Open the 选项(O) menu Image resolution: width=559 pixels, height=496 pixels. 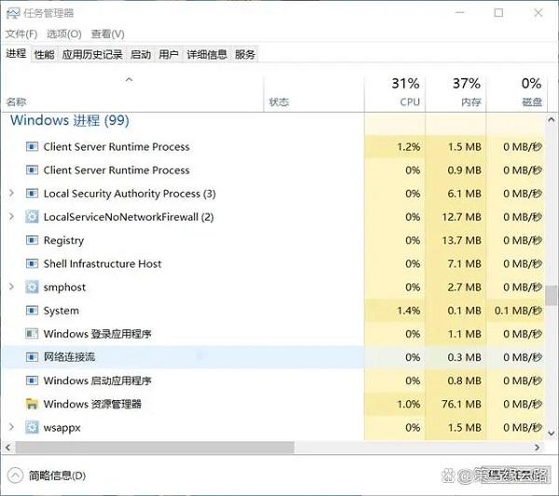[64, 34]
